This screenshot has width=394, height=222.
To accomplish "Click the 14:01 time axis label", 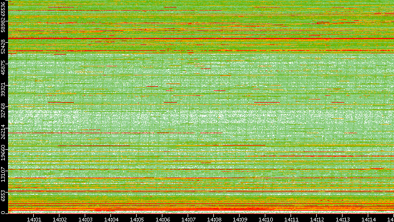I will pyautogui.click(x=34, y=219).
